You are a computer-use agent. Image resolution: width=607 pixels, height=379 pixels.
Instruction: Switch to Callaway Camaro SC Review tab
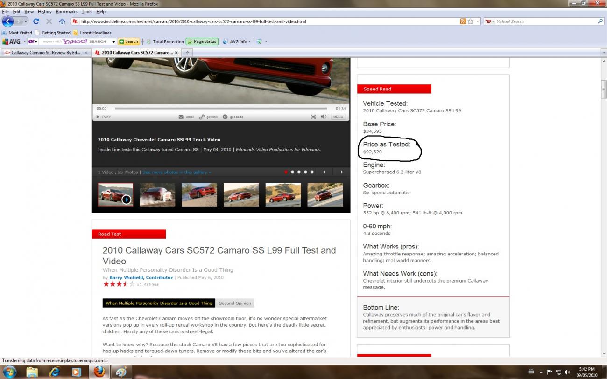tap(45, 53)
